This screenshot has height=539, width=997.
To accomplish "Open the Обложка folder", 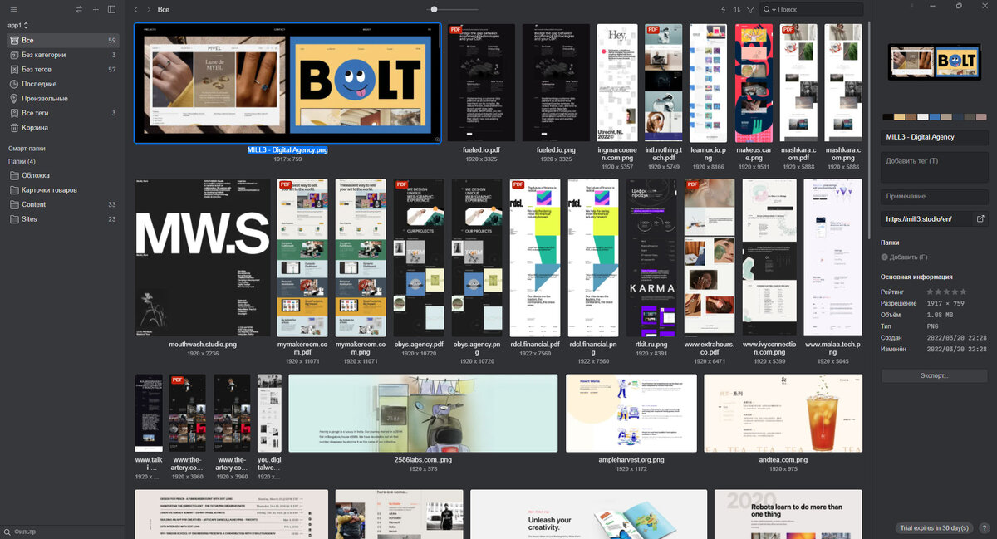I will click(x=62, y=175).
